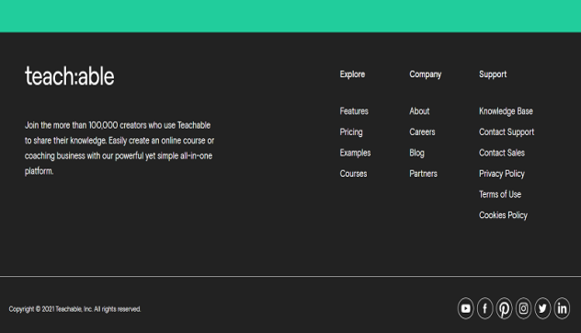The width and height of the screenshot is (581, 333).
Task: Open the Partners link
Action: tap(423, 174)
